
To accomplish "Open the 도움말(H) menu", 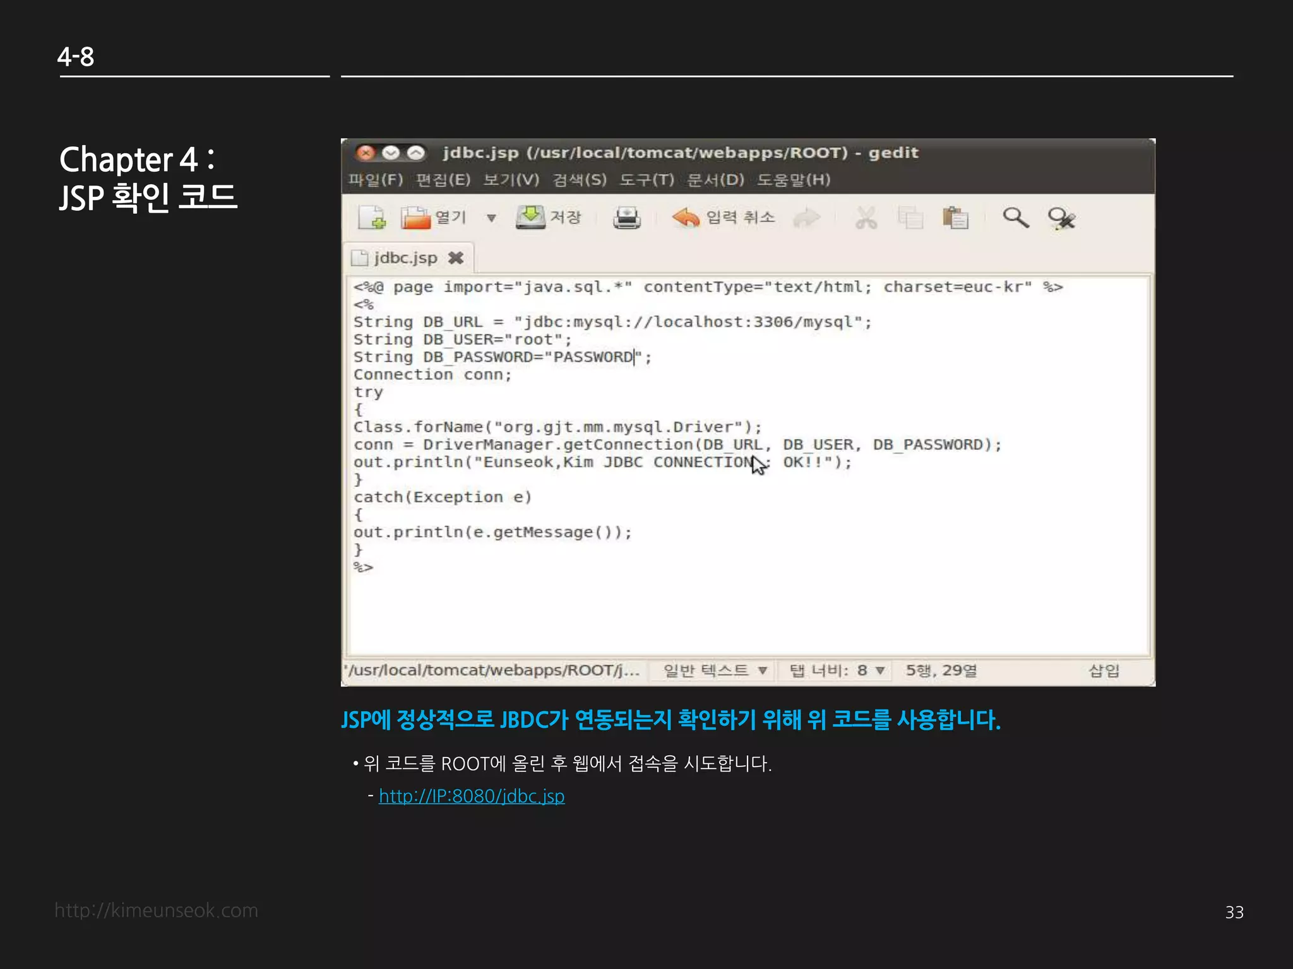I will click(794, 180).
